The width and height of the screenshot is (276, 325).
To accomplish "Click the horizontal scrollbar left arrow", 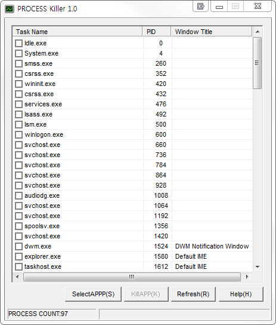I will click(17, 277).
